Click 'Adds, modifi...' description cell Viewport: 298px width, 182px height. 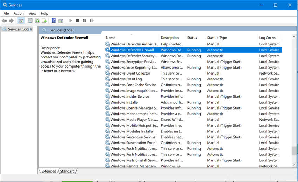[x=172, y=102]
